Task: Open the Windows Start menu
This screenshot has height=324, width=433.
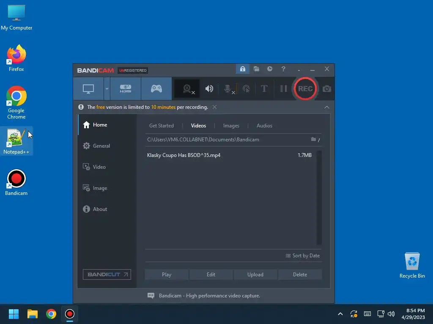Action: [14, 314]
